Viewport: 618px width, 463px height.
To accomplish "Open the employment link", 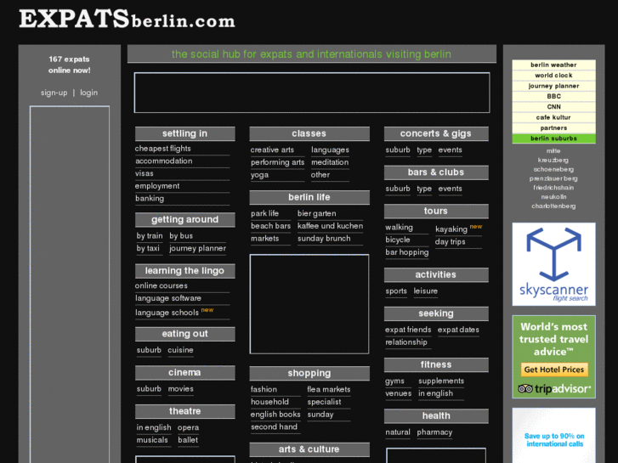I will [x=157, y=186].
